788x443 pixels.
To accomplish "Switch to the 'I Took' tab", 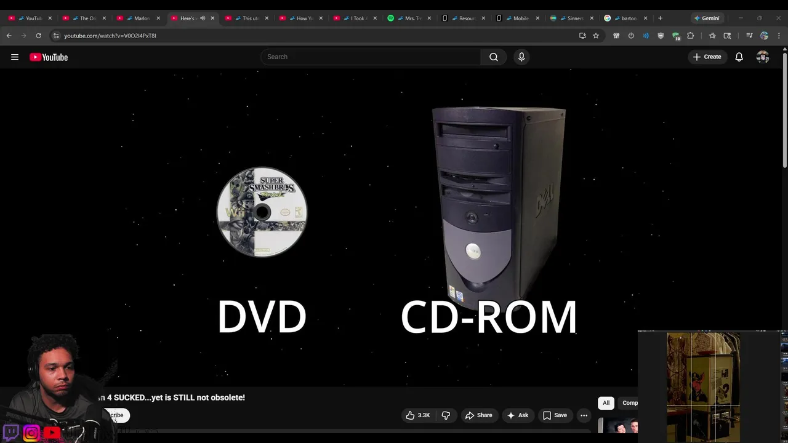I will [x=354, y=18].
